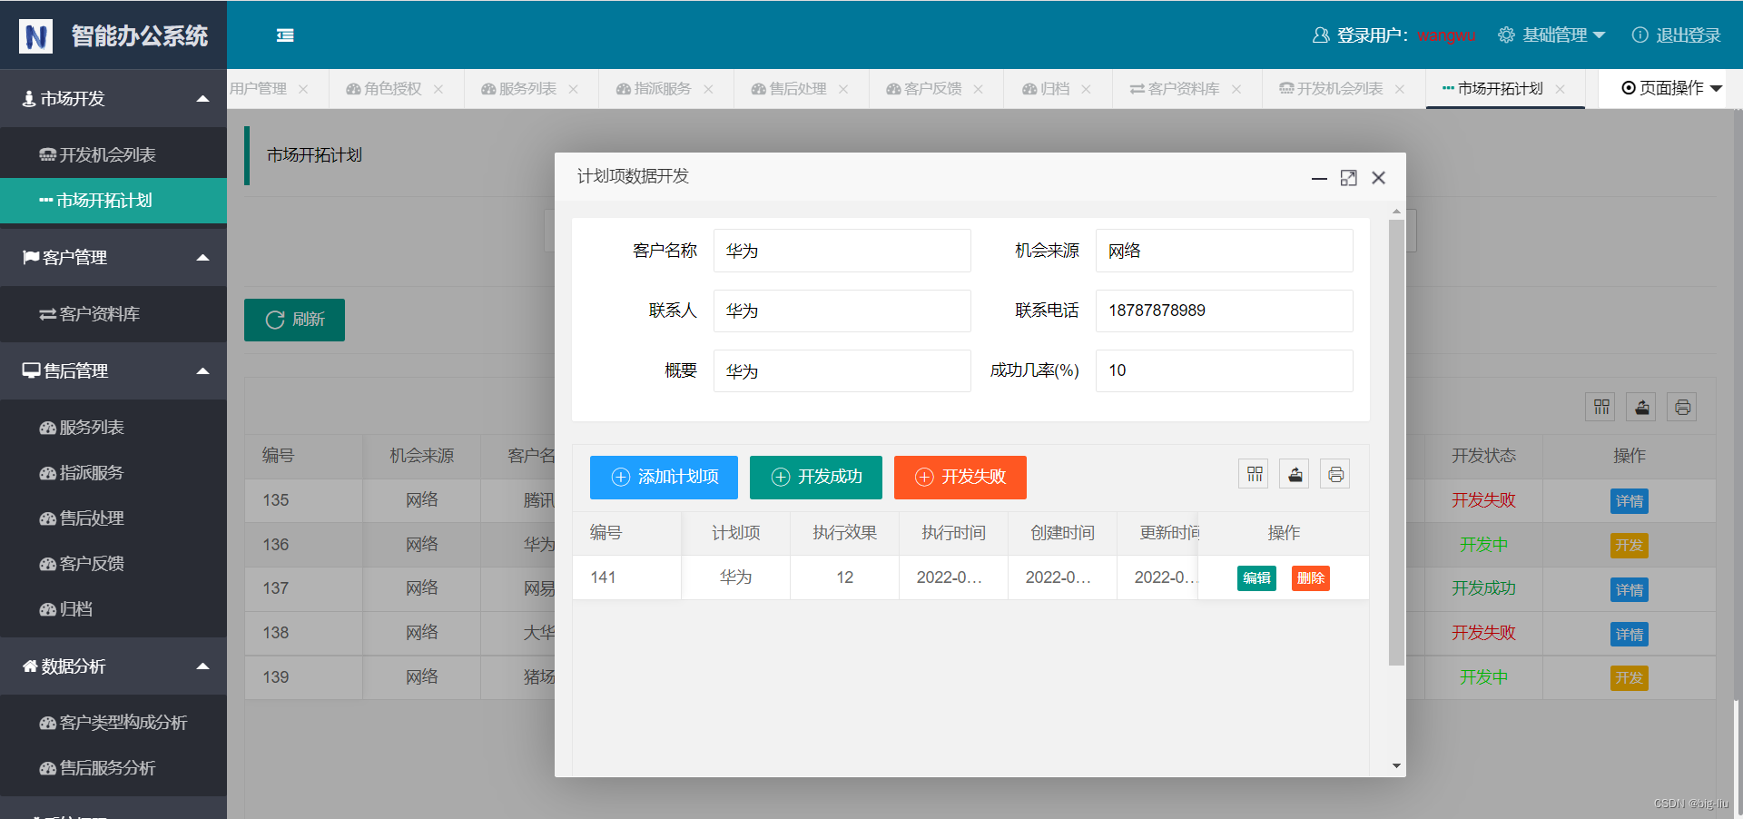Close the 客户资料库 tab
1743x819 pixels.
click(x=1236, y=89)
